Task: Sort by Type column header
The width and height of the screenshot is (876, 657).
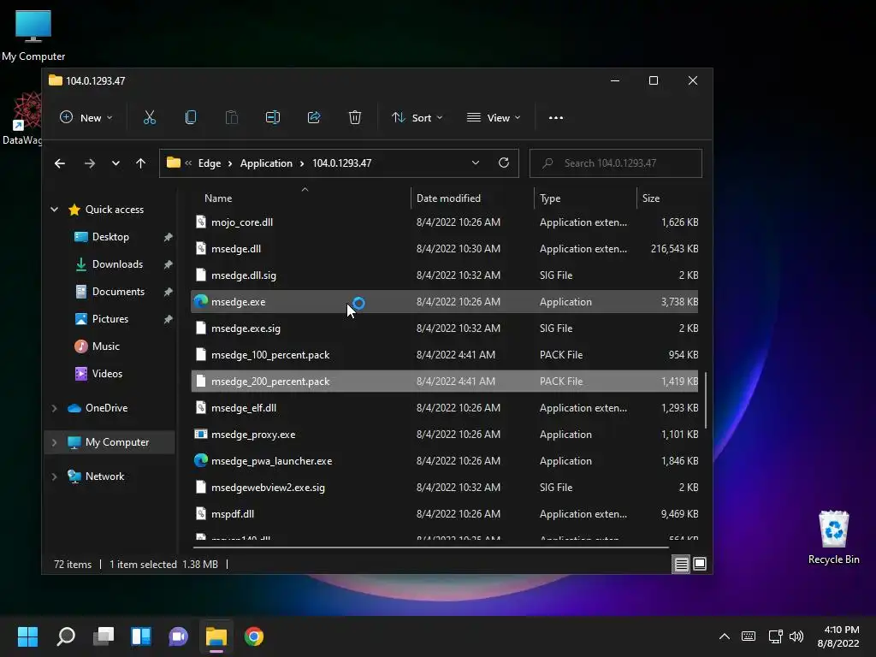Action: click(x=550, y=198)
